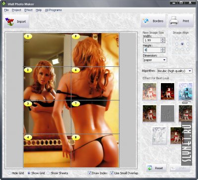198x180 pixels.
Task: Select yellow index marker number 8
Action: click(x=76, y=137)
